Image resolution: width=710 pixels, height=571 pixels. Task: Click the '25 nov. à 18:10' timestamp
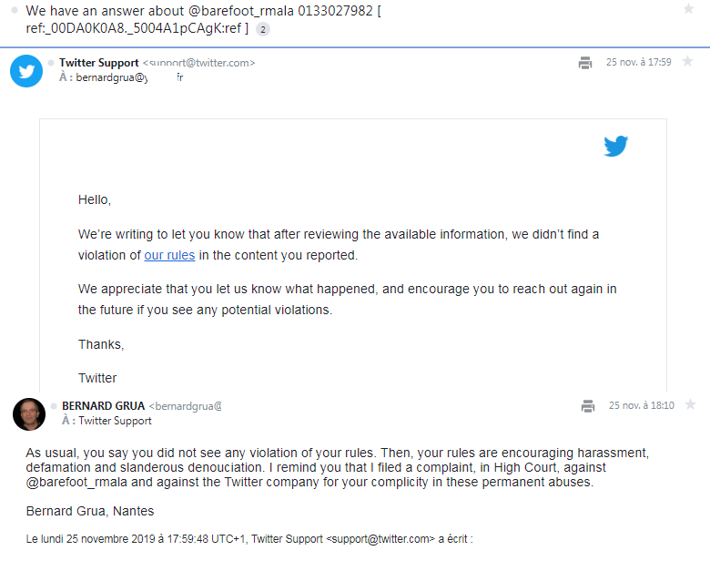pyautogui.click(x=641, y=405)
